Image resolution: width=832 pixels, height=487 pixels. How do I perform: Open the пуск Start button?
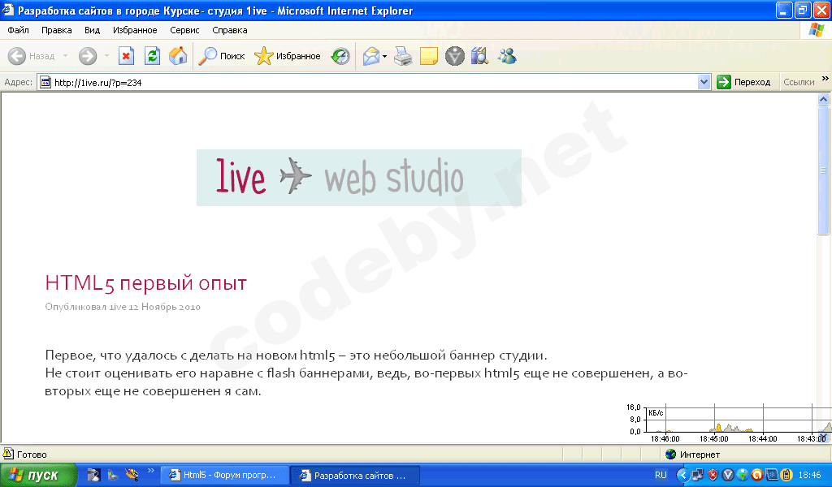(x=38, y=475)
